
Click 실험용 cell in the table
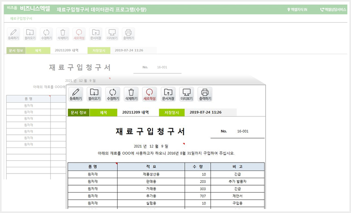(x=151, y=203)
